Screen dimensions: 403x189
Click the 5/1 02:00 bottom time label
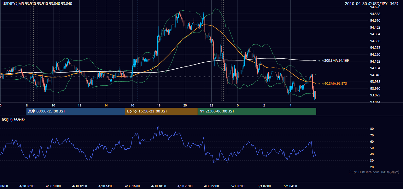264,186
